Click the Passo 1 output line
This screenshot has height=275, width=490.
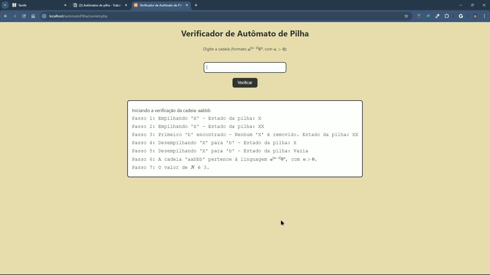click(x=196, y=118)
